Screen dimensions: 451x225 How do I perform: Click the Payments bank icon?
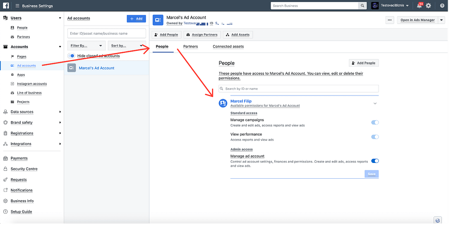click(5, 158)
